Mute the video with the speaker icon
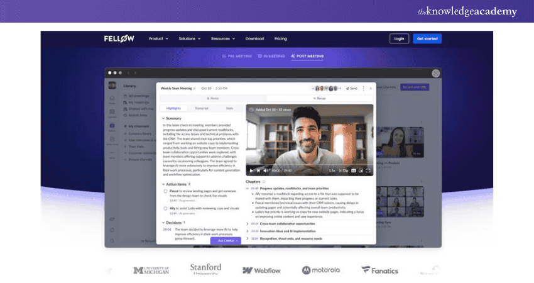534x283 pixels. [x=266, y=170]
